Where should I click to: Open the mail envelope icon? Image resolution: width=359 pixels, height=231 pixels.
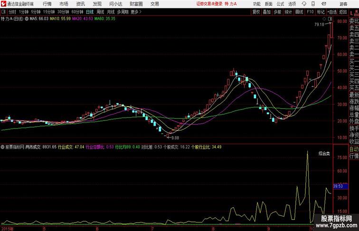(x=324, y=4)
